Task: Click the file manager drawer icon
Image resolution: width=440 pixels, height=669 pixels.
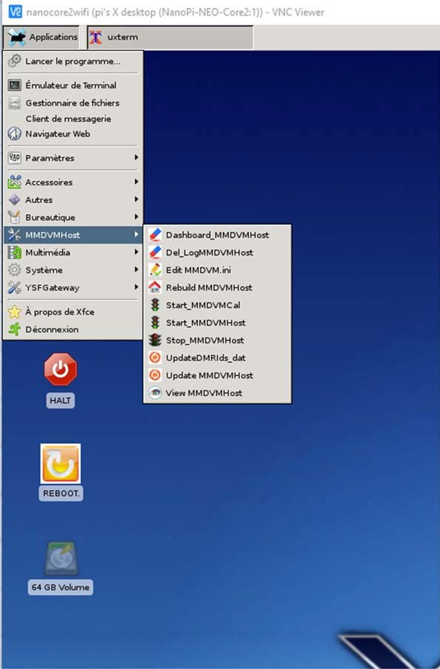Action: point(15,103)
